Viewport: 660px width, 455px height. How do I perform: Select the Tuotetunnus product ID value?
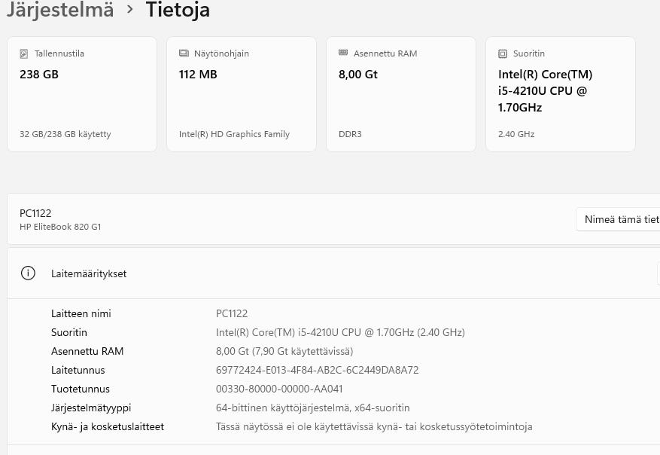[279, 389]
